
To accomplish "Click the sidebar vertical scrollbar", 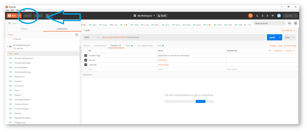I will (80, 53).
